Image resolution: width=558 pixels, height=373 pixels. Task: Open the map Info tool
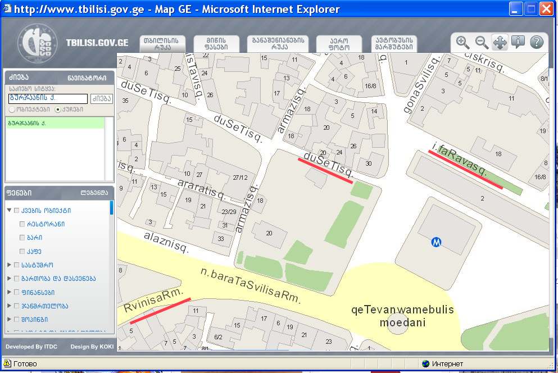tap(518, 42)
